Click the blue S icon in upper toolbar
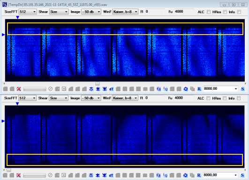The width and height of the screenshot is (249, 180). pos(242,89)
